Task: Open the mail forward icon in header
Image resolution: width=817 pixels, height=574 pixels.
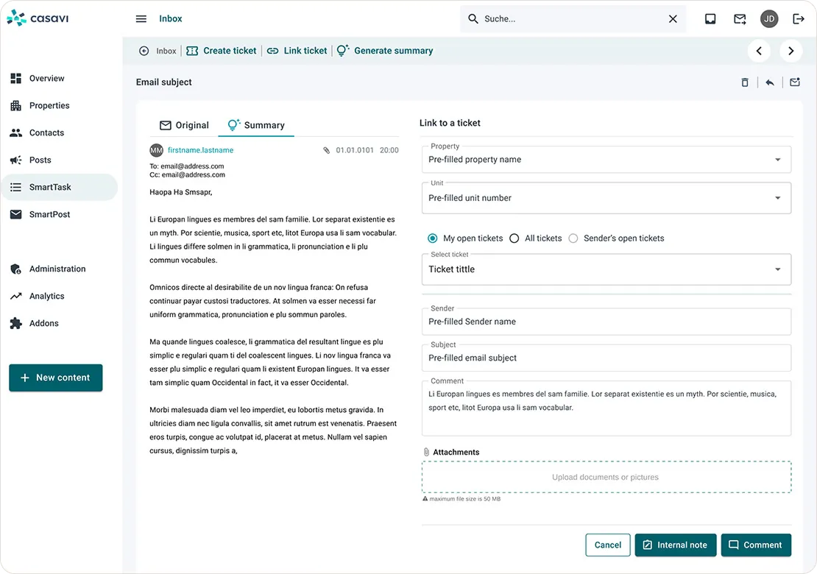Action: pos(740,18)
